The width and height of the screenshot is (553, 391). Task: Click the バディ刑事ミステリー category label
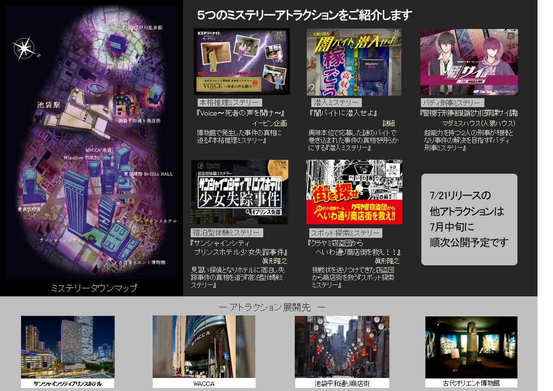coord(452,103)
